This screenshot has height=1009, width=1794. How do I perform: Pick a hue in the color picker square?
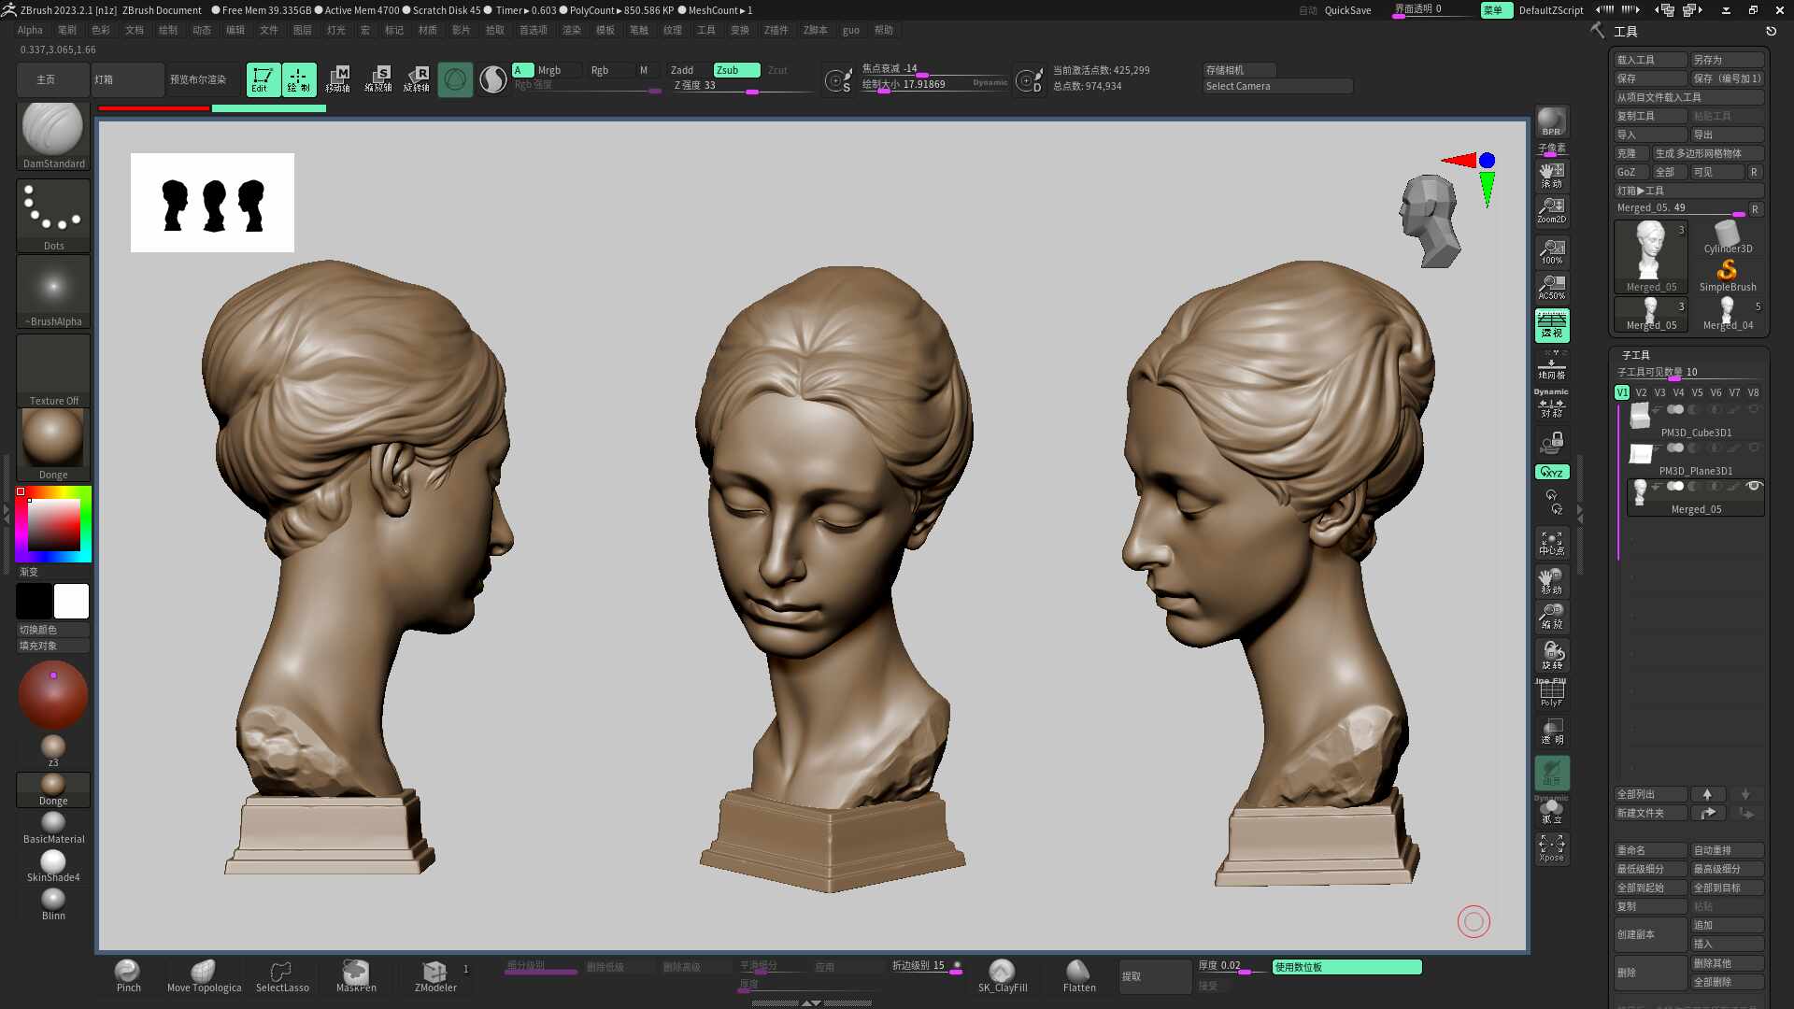53,524
